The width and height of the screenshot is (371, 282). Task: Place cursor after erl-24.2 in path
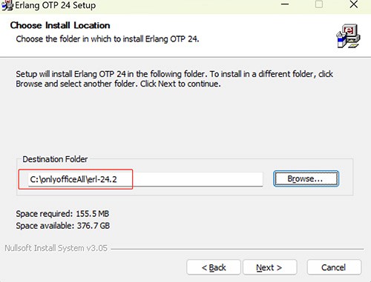[117, 179]
